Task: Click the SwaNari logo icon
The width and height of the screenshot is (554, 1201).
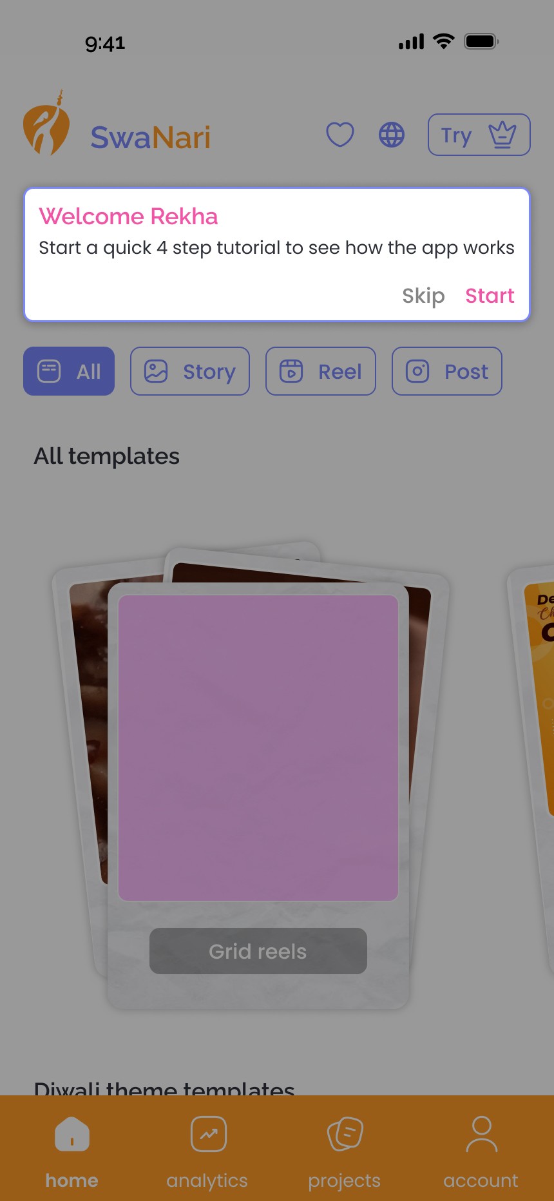Action: coord(46,123)
